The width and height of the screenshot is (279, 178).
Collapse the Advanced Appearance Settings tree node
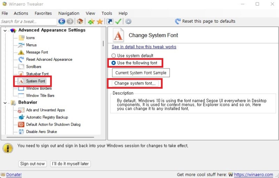(5, 30)
